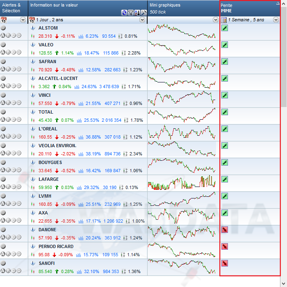Open the ALSTOM stock name

pos(48,28)
